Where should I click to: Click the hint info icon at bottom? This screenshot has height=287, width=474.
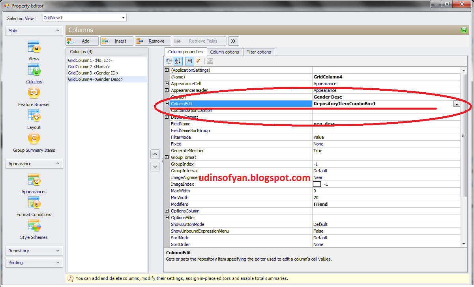pos(70,278)
